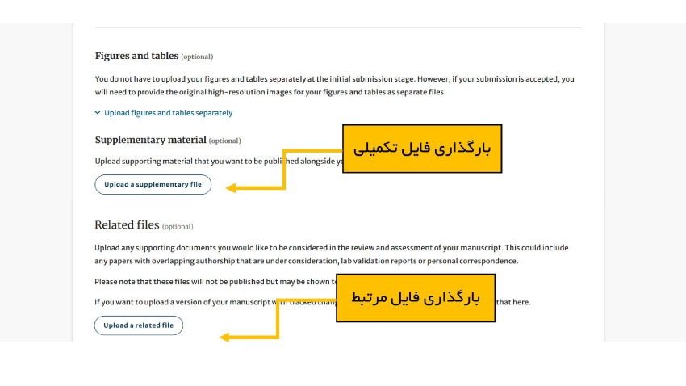This screenshot has width=686, height=386.
Task: Click the paragraph about original high-resolution images
Action: [334, 86]
